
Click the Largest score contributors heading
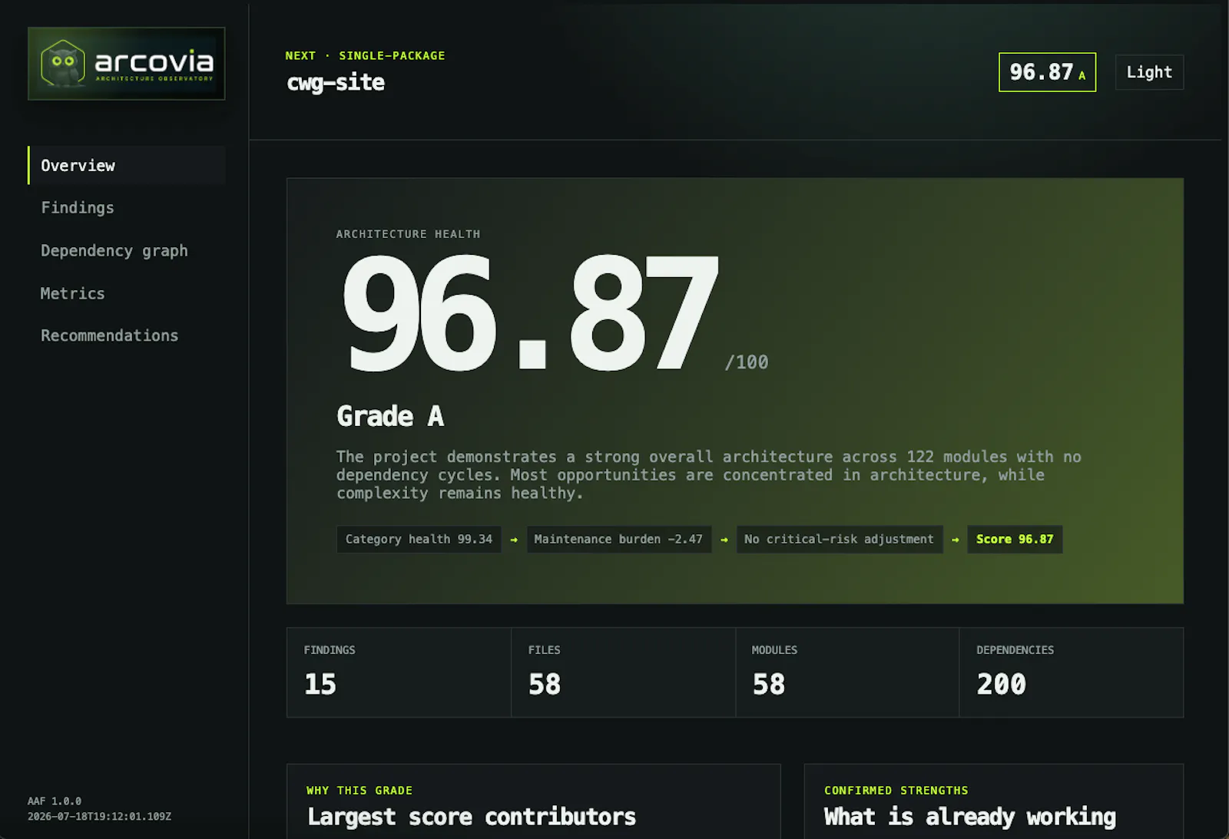(x=472, y=817)
